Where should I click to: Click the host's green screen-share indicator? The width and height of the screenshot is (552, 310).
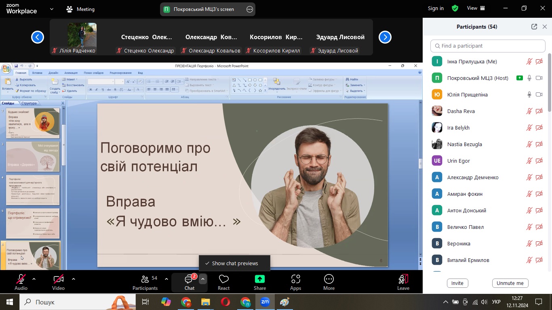pyautogui.click(x=520, y=78)
